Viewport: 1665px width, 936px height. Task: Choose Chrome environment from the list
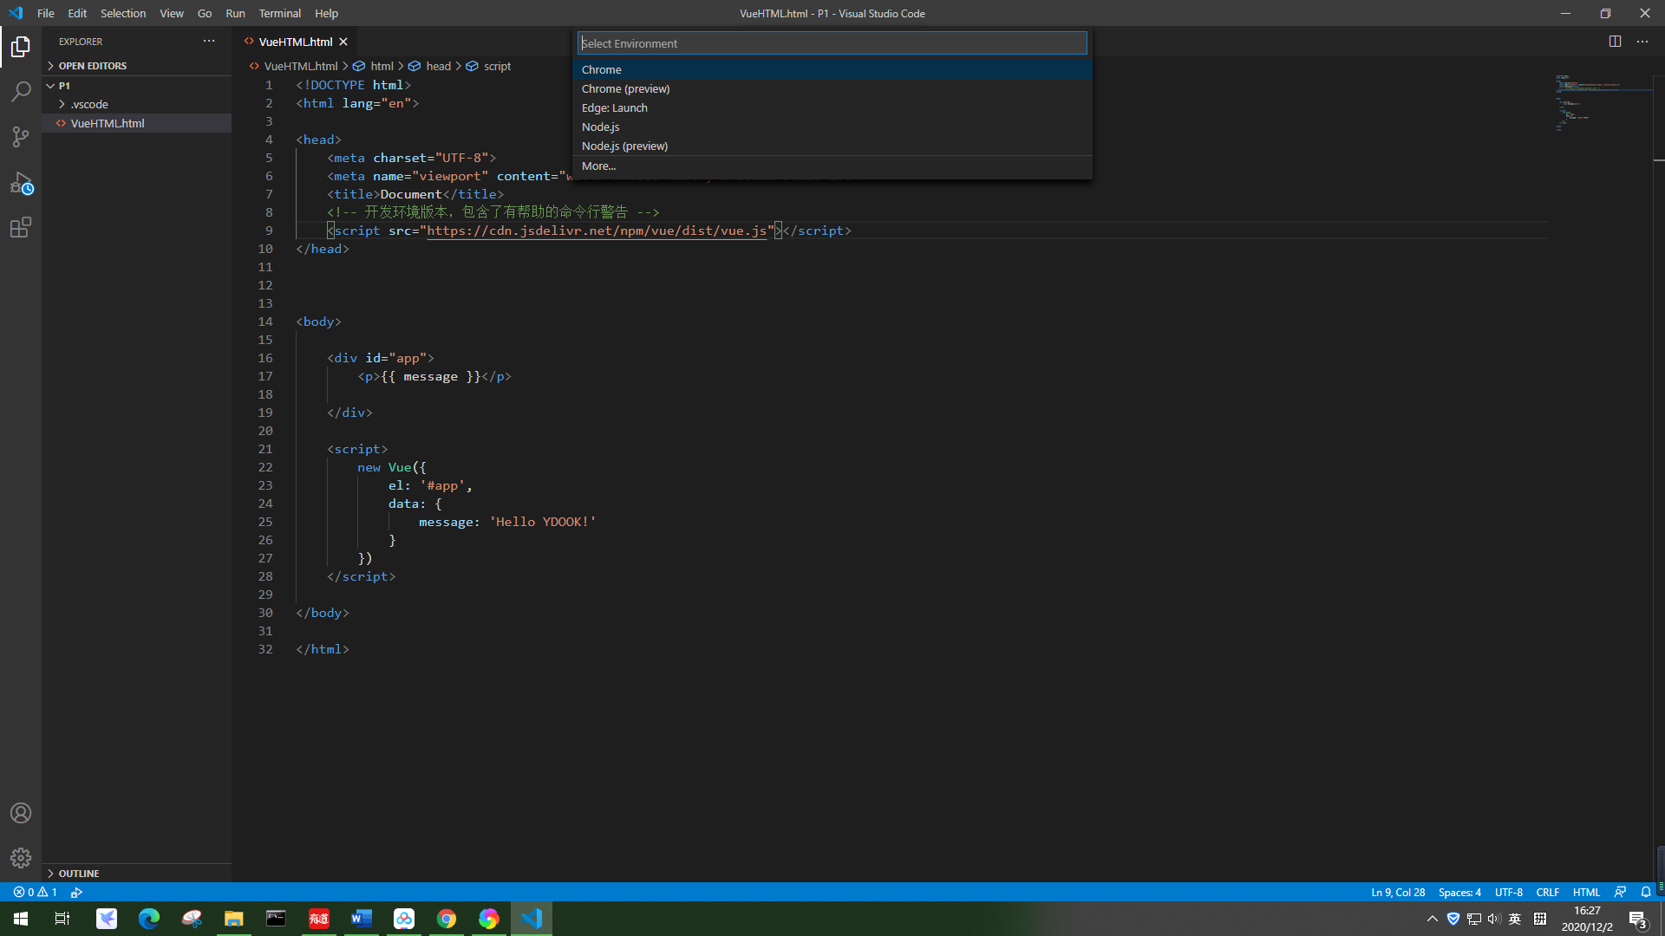pos(832,69)
